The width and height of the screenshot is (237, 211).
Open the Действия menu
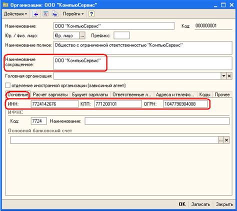tap(15, 14)
